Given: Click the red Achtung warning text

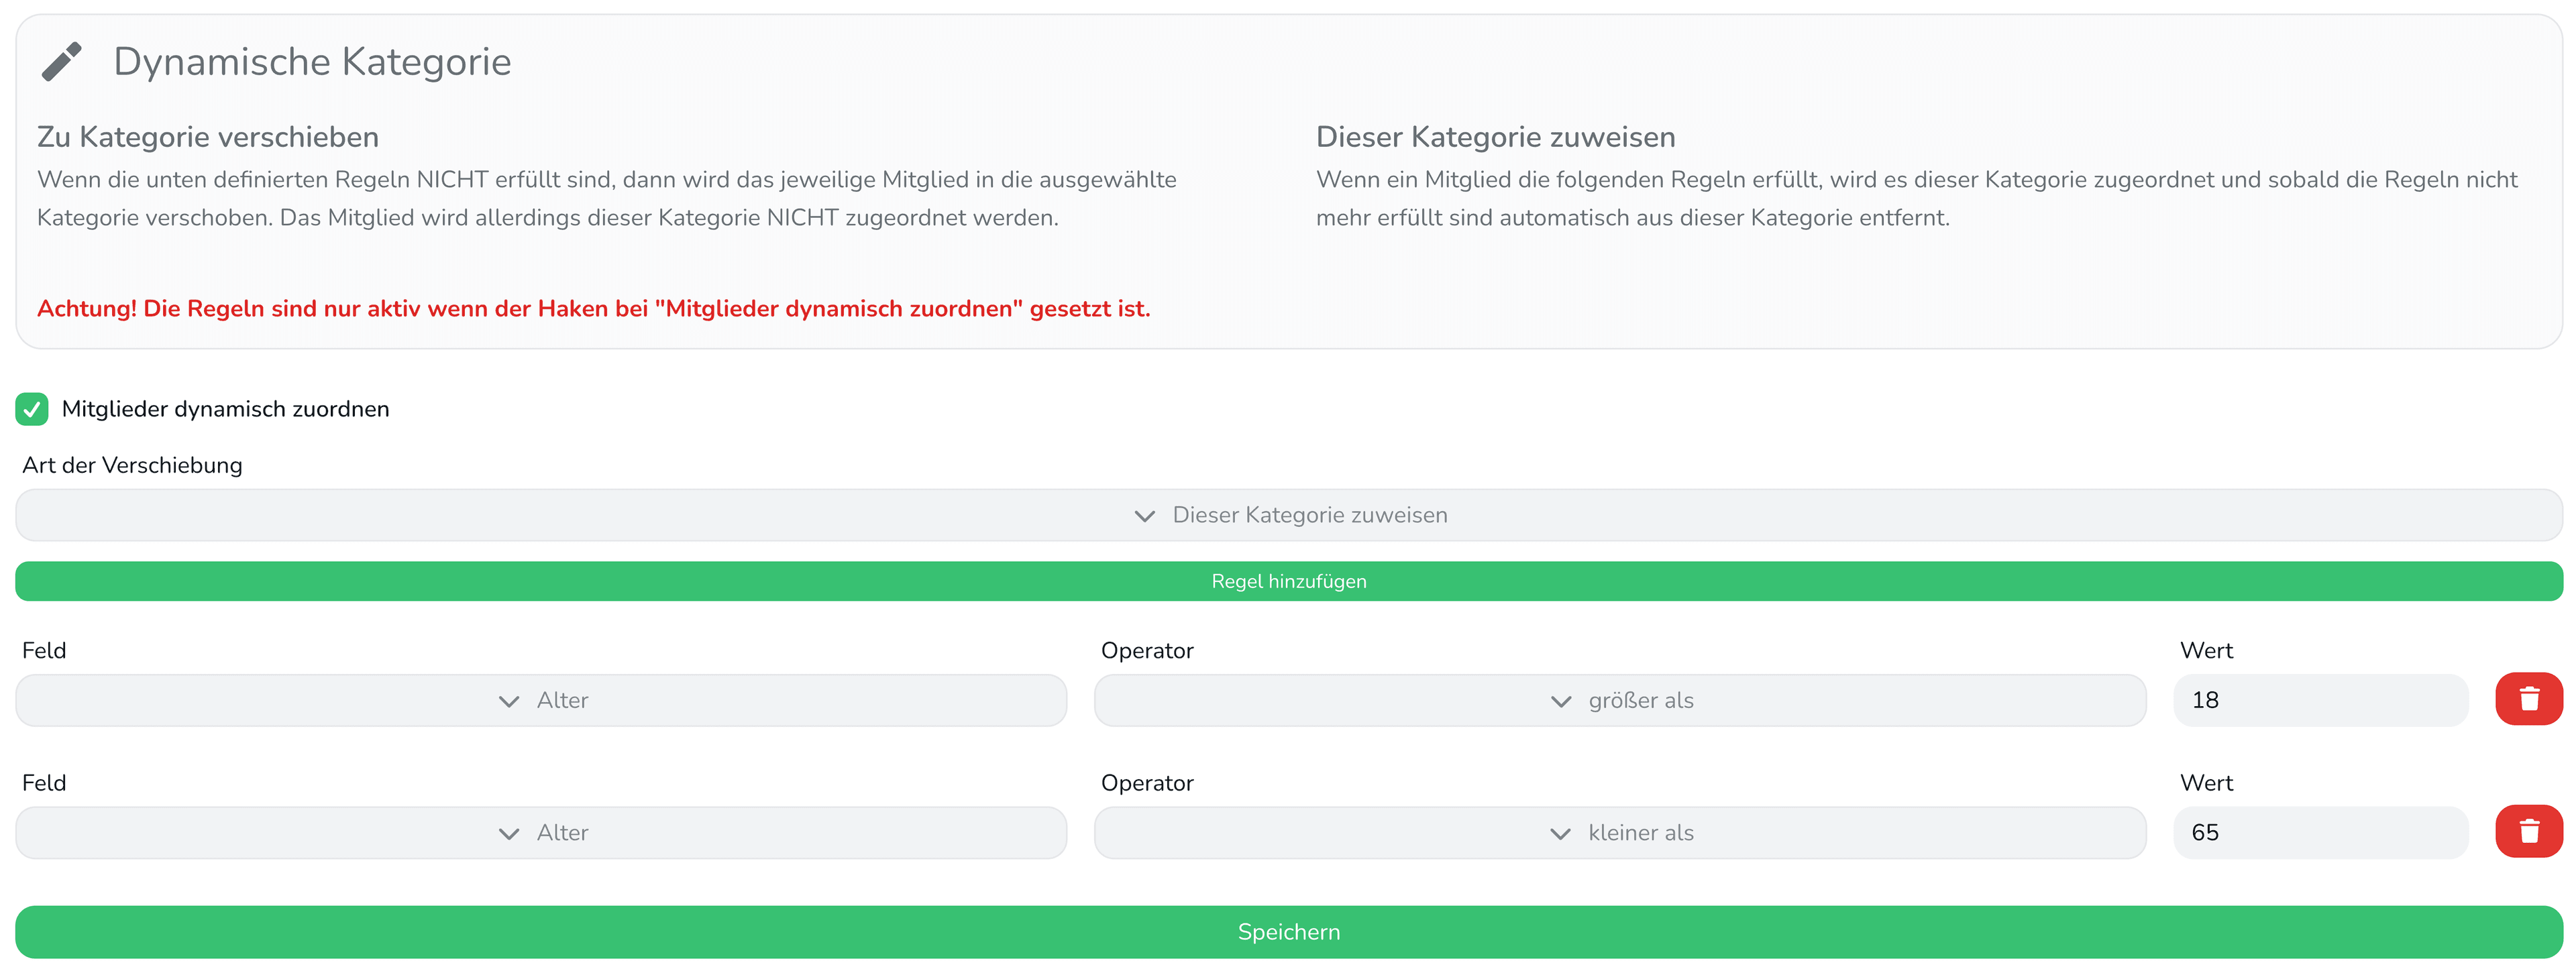Looking at the screenshot, I should [x=593, y=309].
